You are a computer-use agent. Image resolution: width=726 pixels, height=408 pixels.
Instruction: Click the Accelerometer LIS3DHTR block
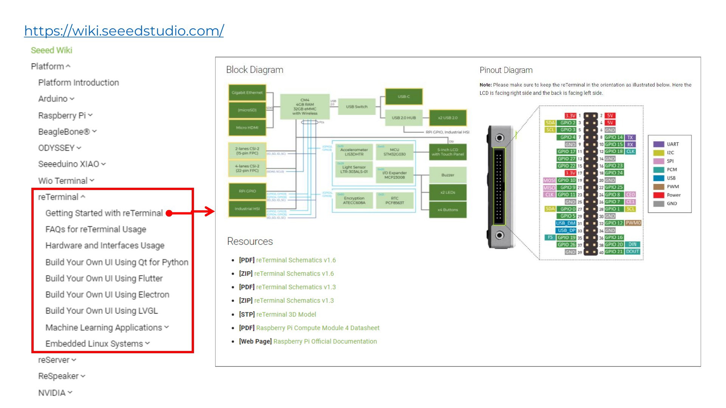pyautogui.click(x=354, y=152)
